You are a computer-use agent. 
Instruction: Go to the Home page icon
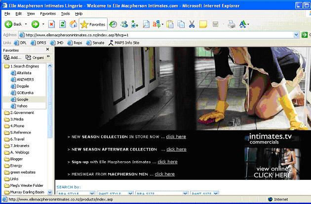pyautogui.click(x=73, y=24)
